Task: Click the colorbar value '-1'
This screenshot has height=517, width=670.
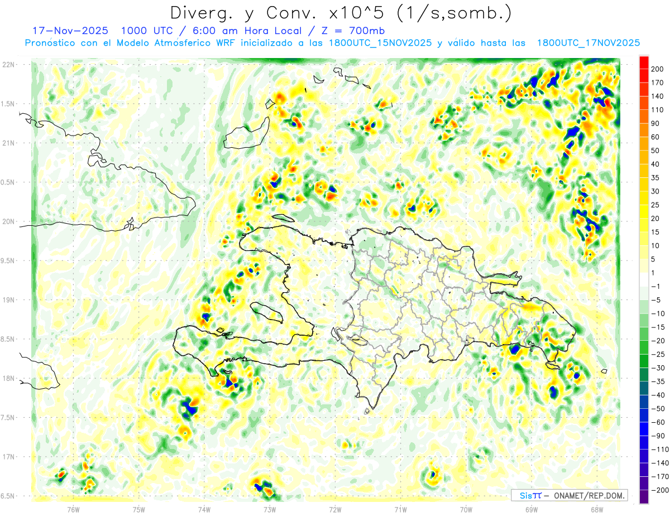Action: pos(657,287)
